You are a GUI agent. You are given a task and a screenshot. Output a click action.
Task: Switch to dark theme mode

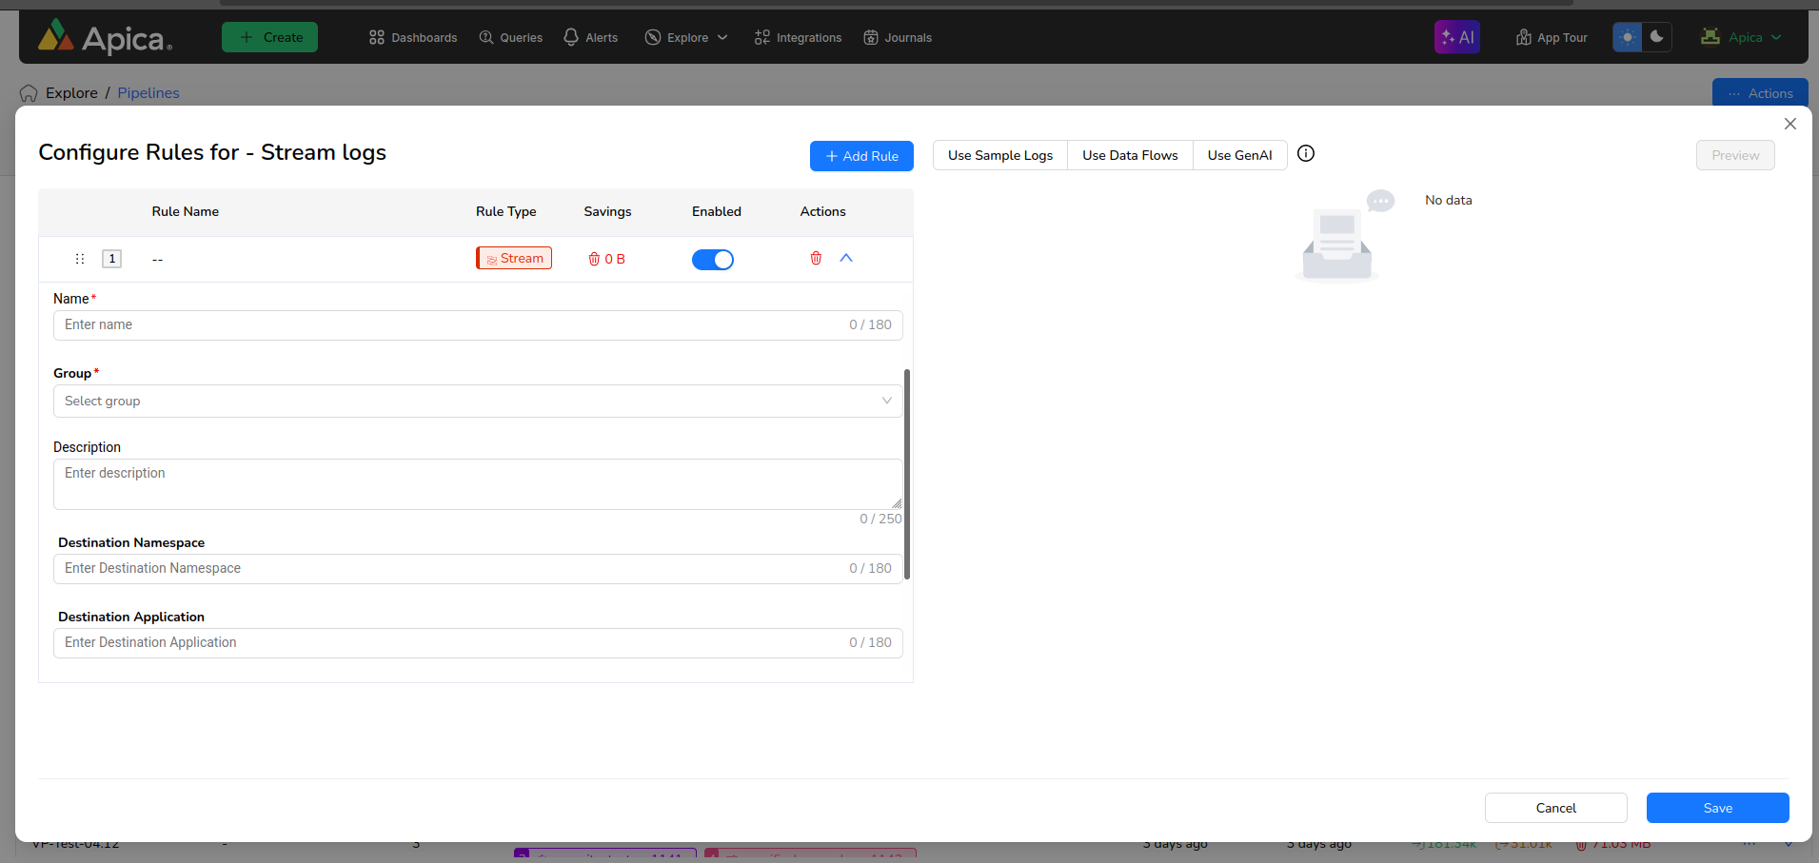[1657, 37]
